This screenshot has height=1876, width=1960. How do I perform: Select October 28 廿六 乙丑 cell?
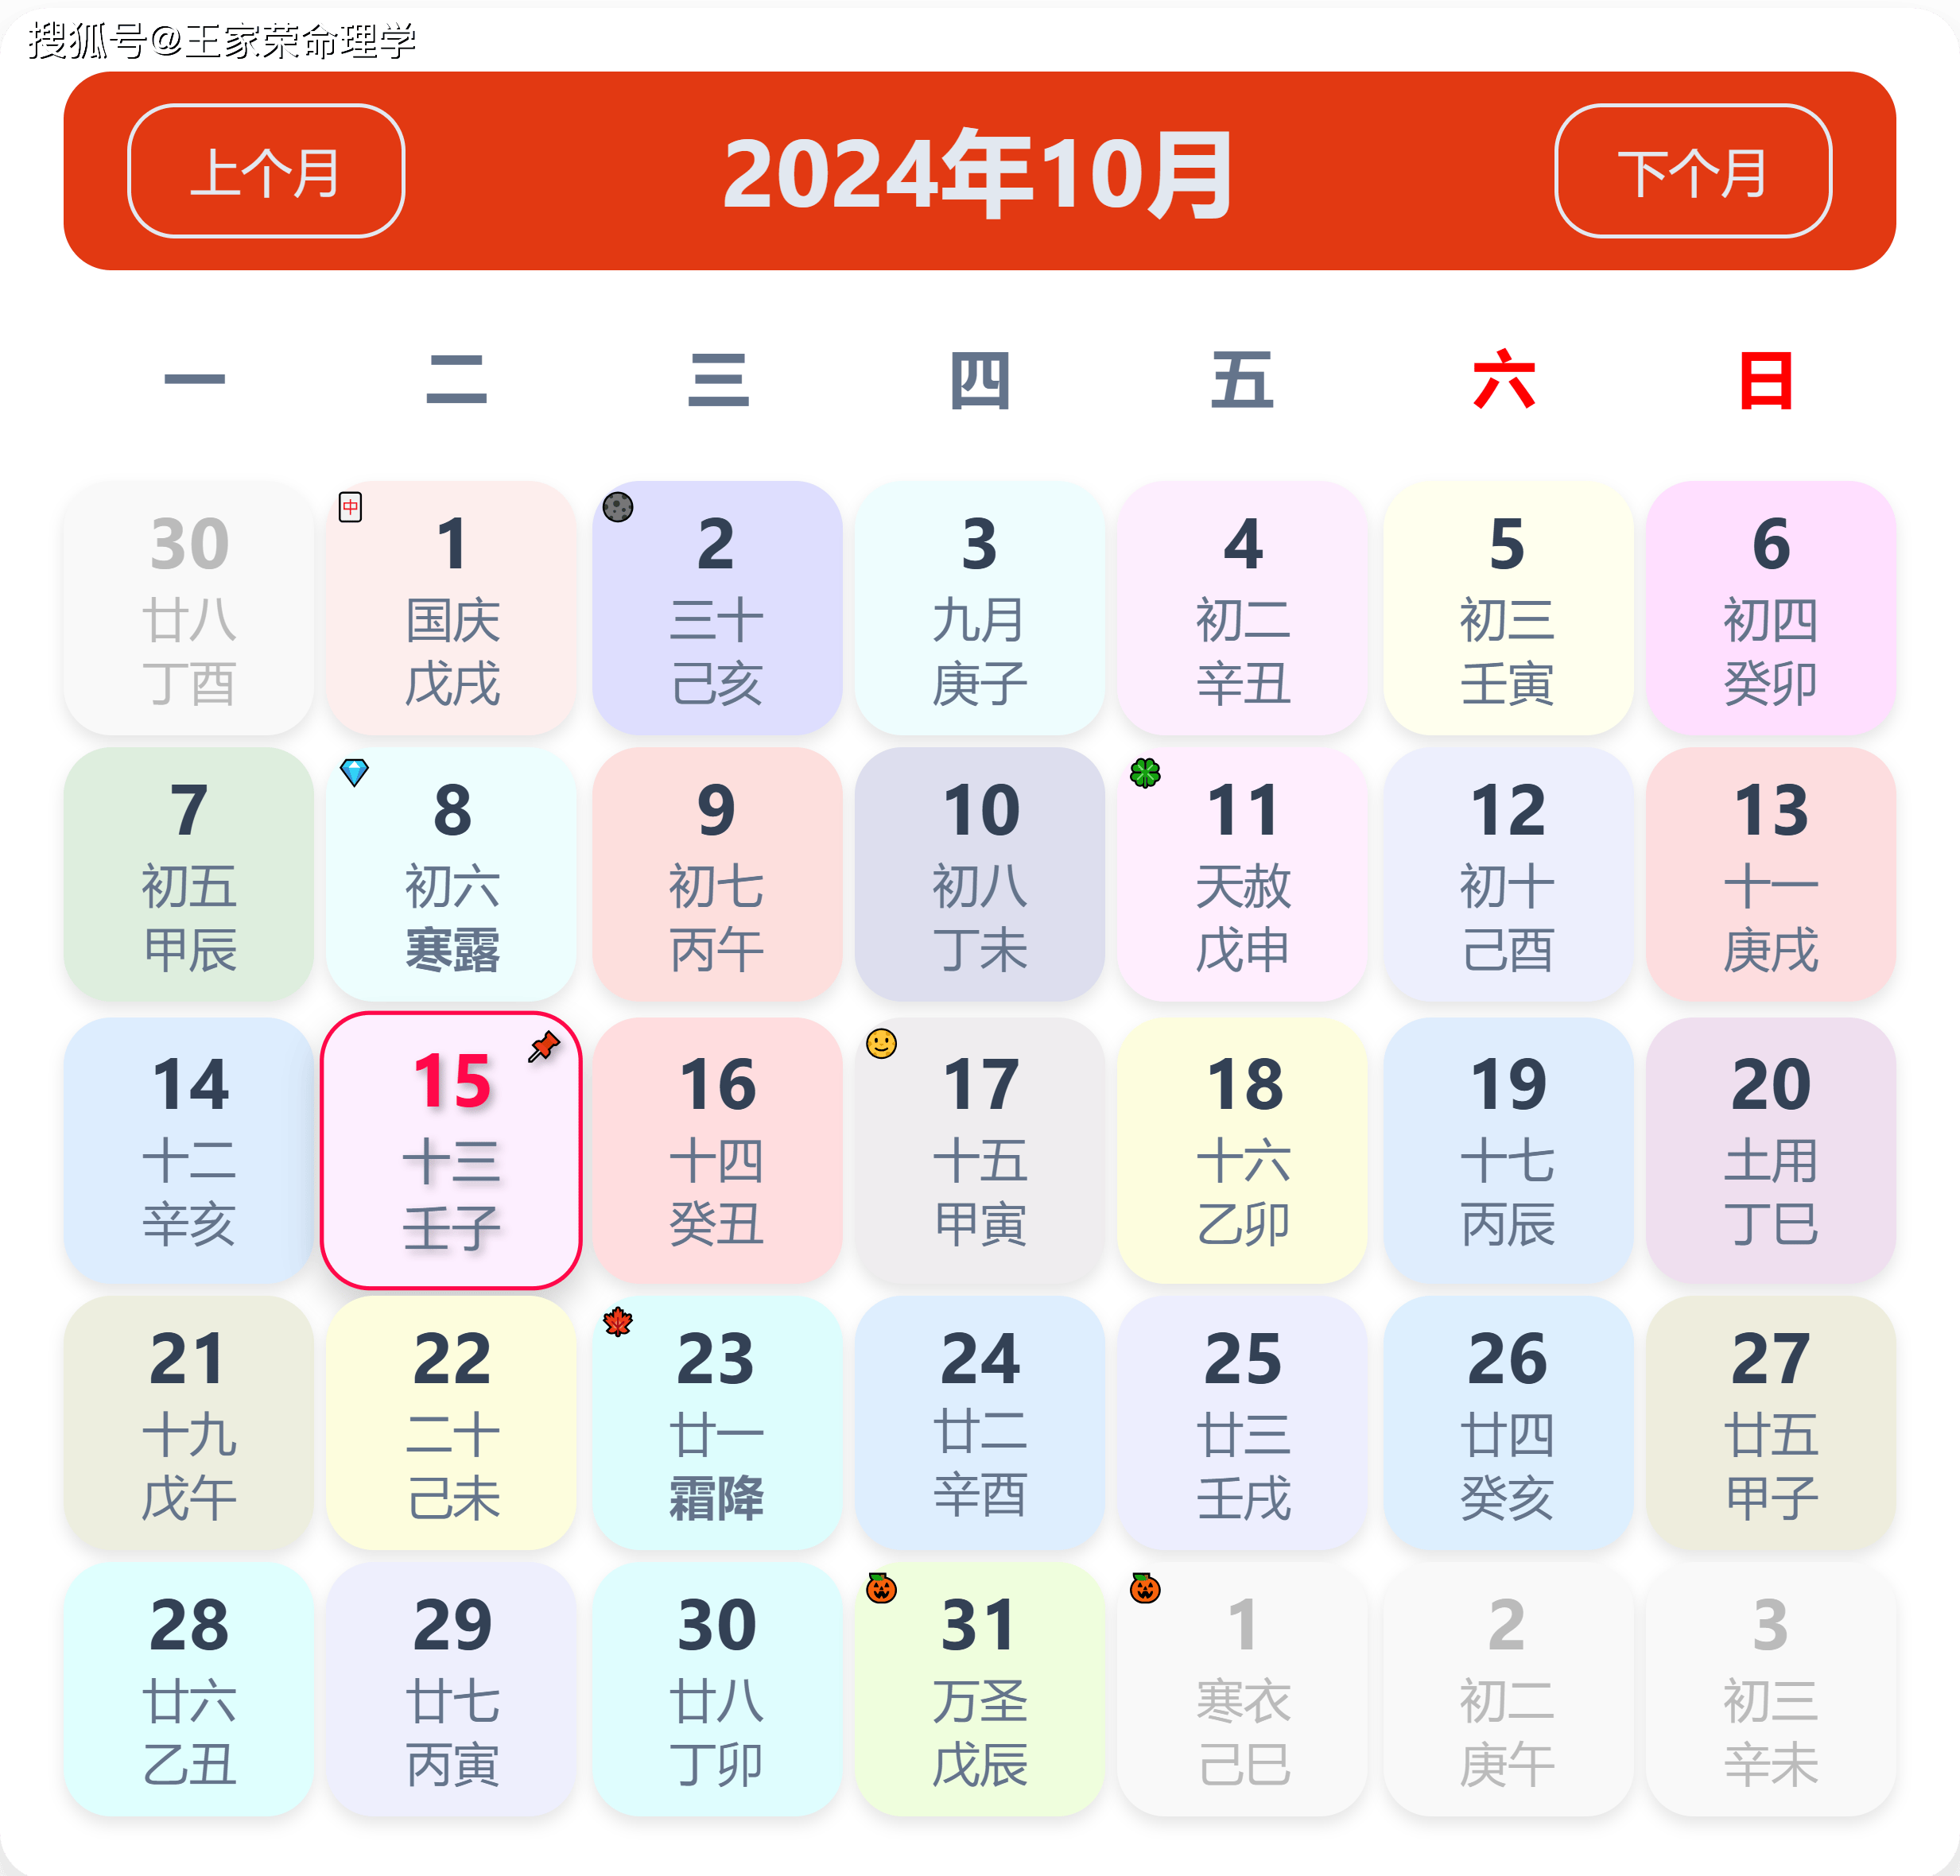tap(189, 1689)
